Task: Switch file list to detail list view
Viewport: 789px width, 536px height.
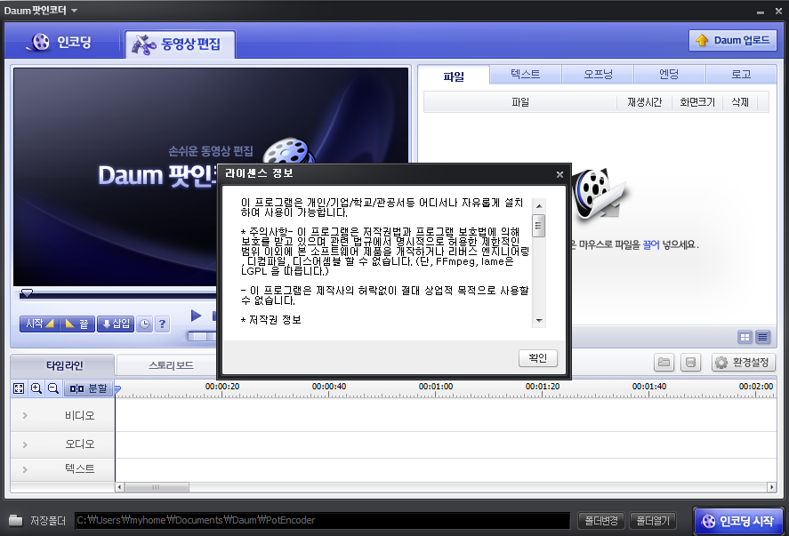Action: click(x=763, y=338)
